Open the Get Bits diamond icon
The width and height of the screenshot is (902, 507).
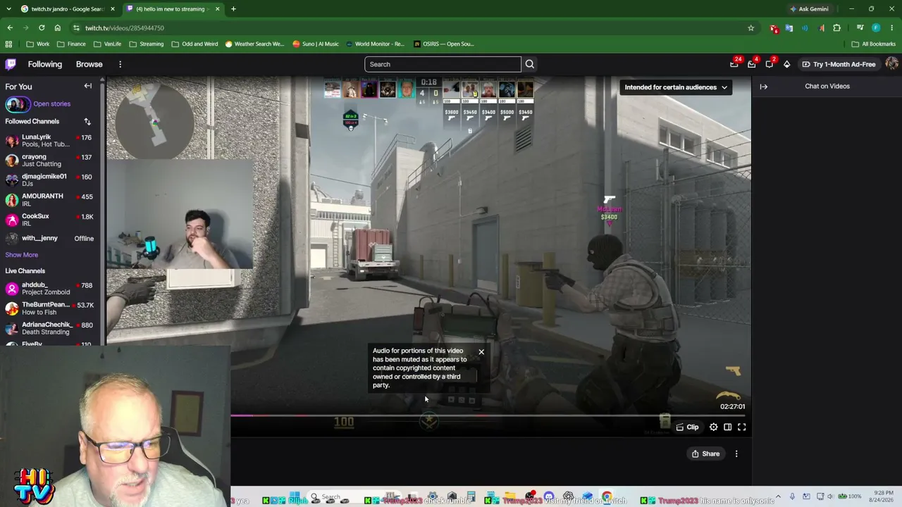click(787, 64)
